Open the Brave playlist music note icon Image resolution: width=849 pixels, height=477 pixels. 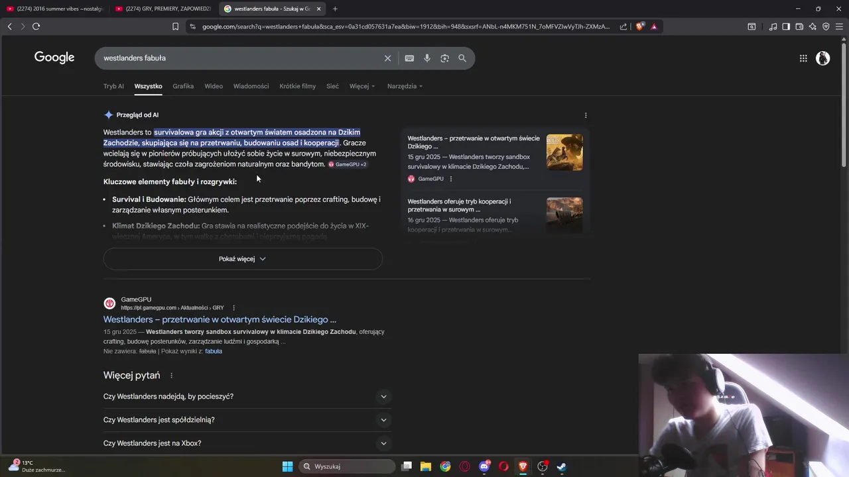773,26
